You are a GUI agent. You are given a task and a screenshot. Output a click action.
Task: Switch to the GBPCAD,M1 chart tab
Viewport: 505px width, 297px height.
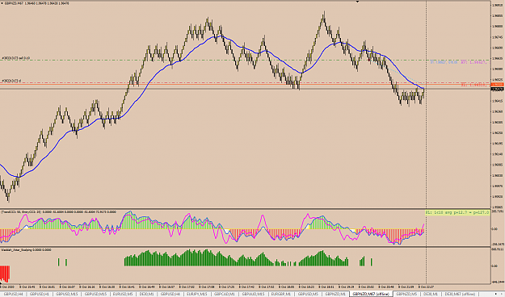(224, 294)
